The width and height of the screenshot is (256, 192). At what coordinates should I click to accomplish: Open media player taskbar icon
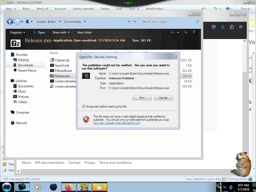(x=37, y=187)
